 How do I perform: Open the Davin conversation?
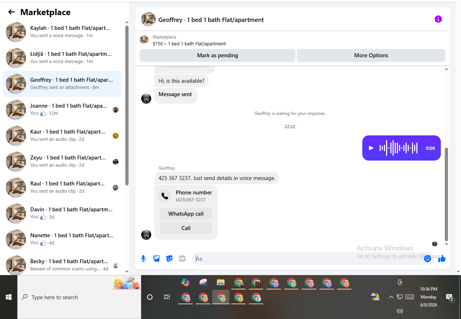(x=62, y=214)
